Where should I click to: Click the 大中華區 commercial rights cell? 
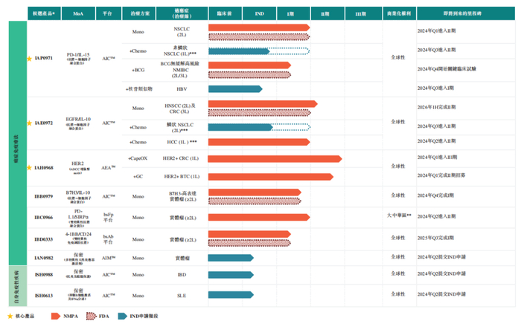pos(399,216)
